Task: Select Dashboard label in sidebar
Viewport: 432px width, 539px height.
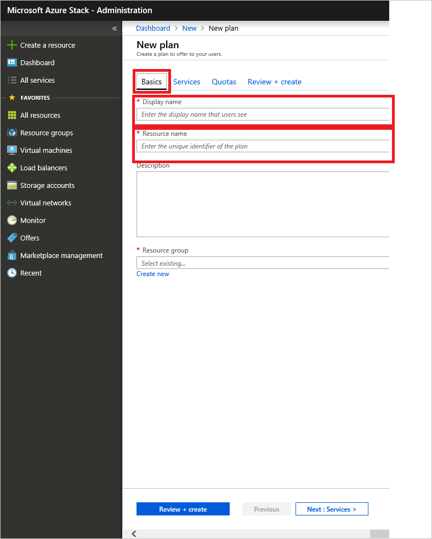Action: 37,62
